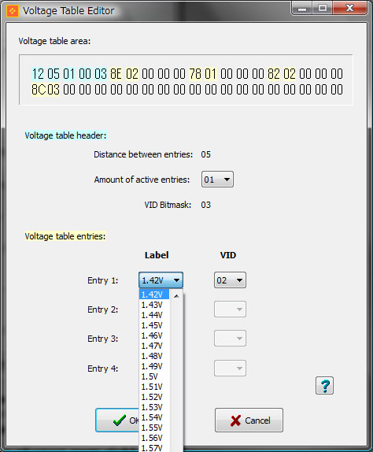Choose 1.45V from the dropdown list
The height and width of the screenshot is (452, 373).
154,325
